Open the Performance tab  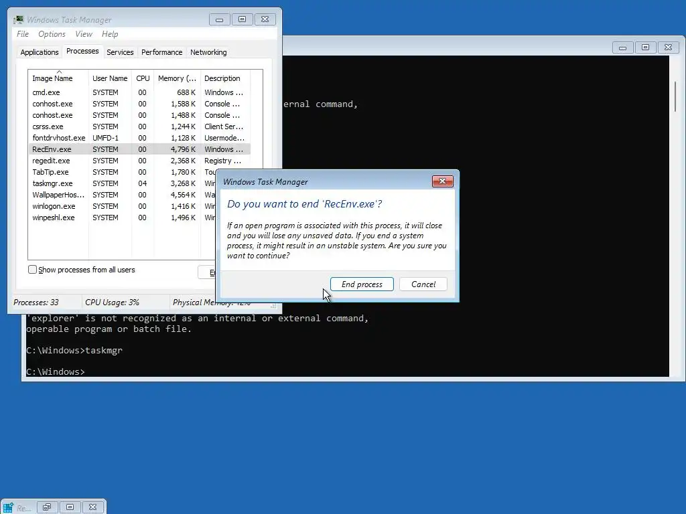(162, 52)
